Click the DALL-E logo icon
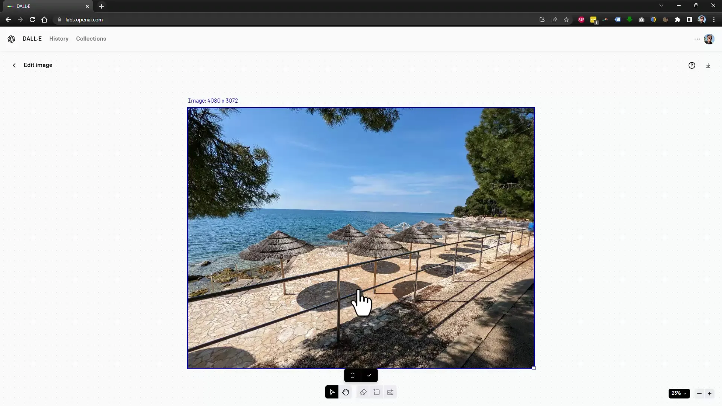The width and height of the screenshot is (722, 406). [11, 39]
